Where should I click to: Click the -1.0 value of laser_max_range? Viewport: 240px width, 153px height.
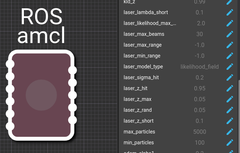coord(200,45)
